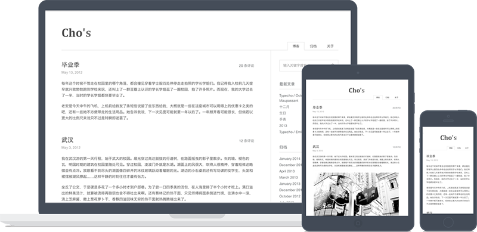Tap the phone earpiece speaker

point(448,120)
